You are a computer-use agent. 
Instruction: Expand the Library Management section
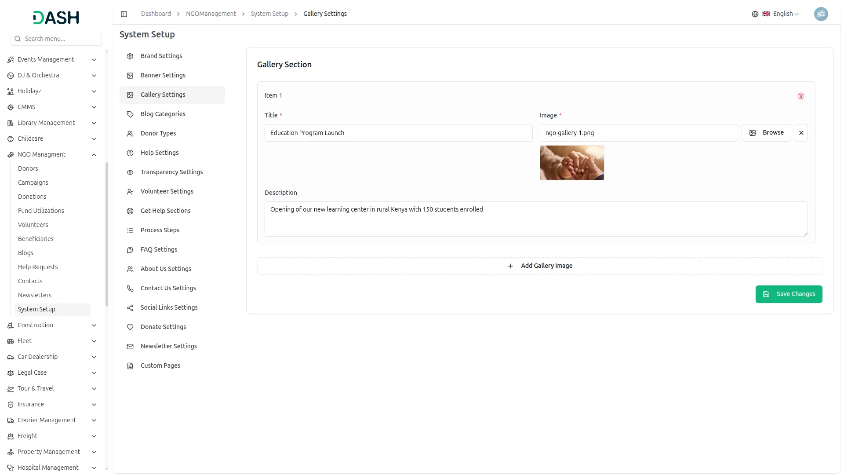coord(94,123)
